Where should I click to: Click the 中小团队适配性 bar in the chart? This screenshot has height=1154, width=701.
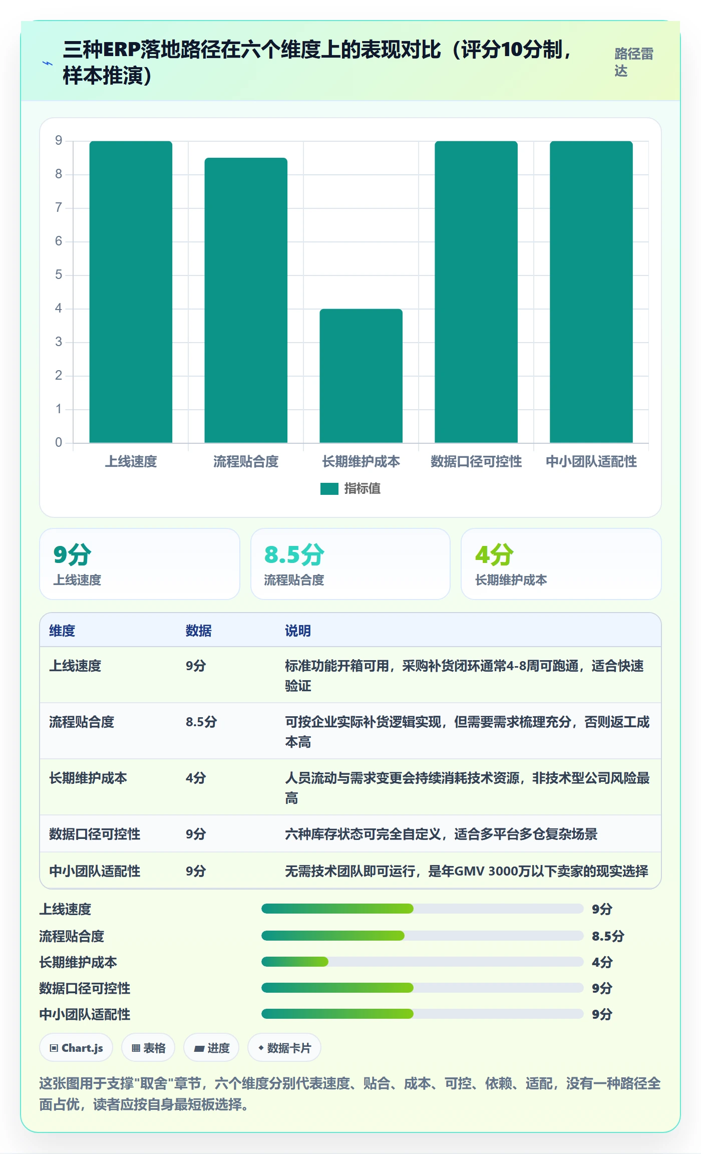[591, 292]
